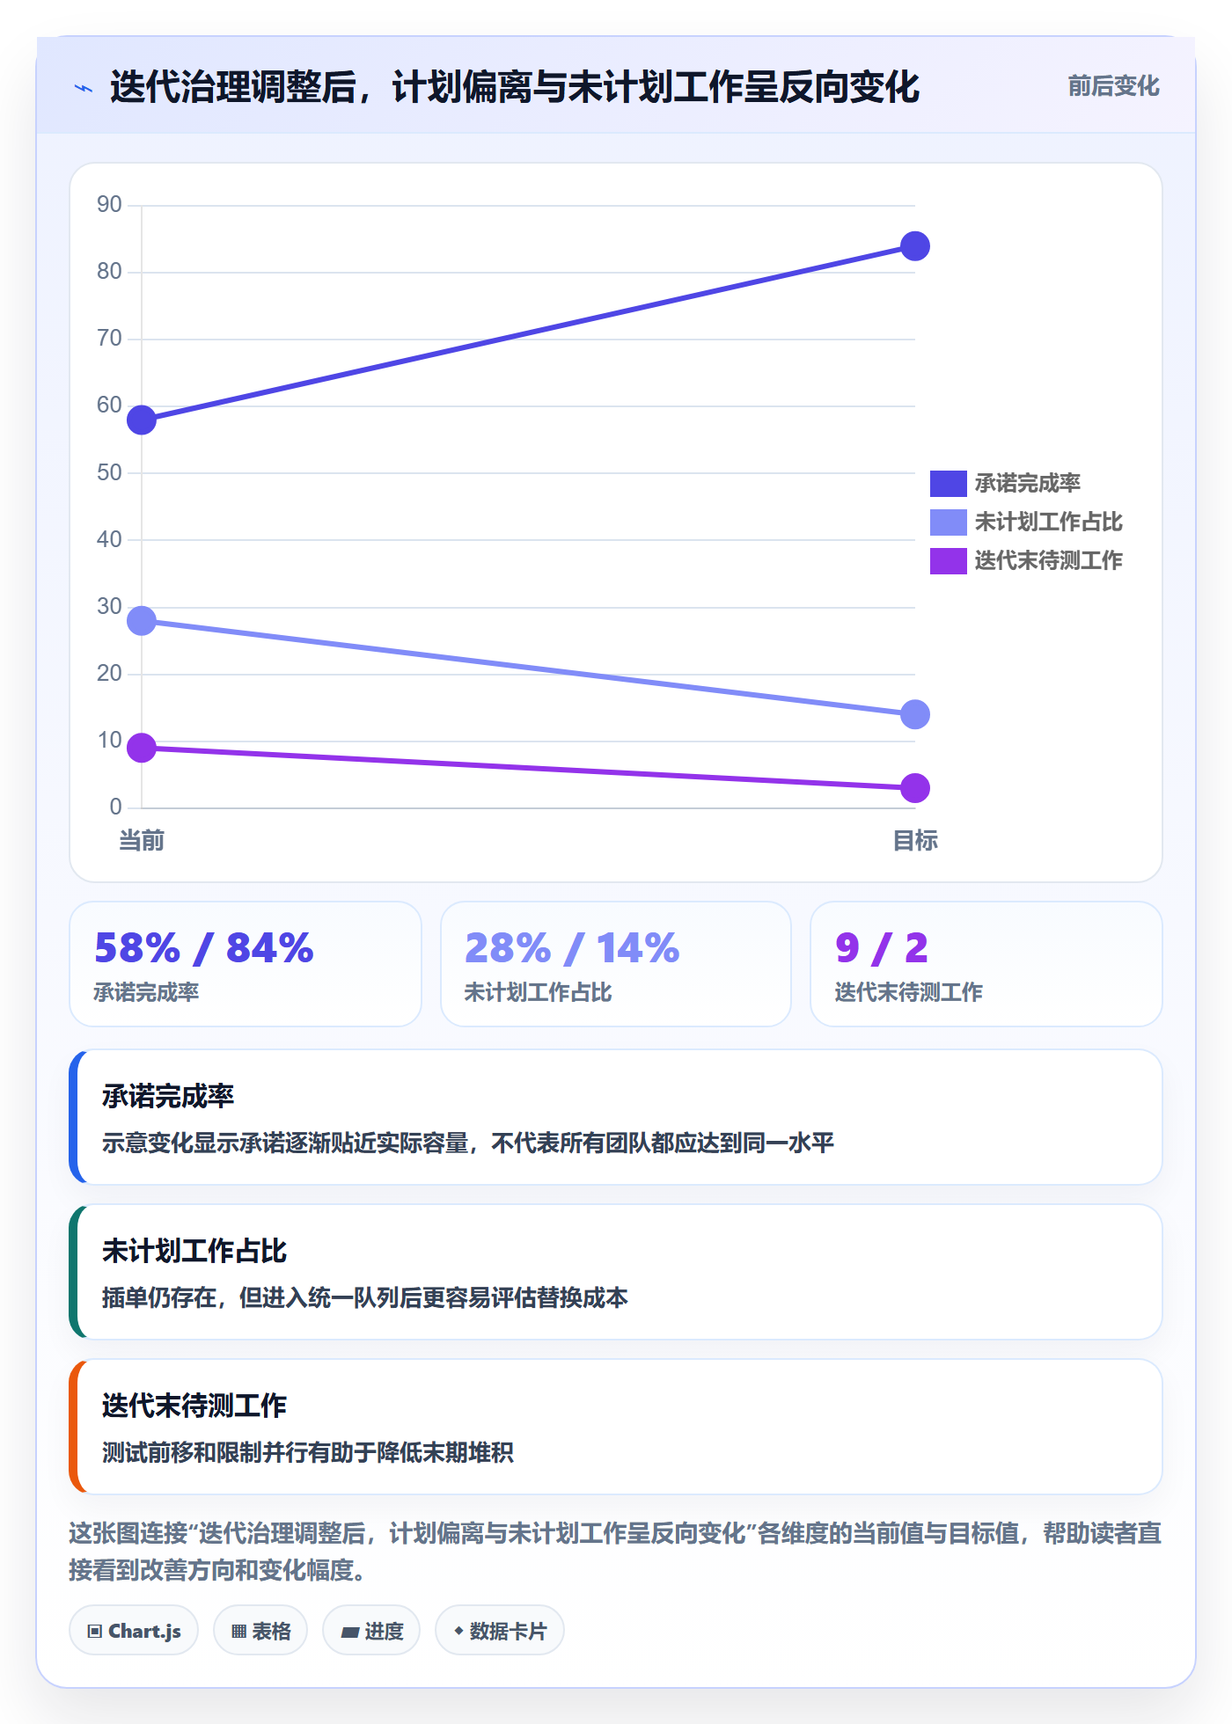This screenshot has width=1232, height=1724.
Task: Click the 承诺完成率 data point at 目标
Action: pos(915,246)
